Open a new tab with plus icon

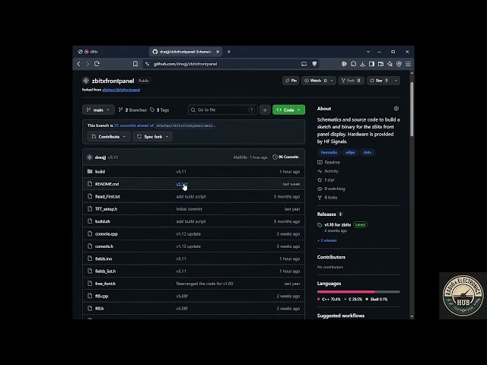point(229,52)
